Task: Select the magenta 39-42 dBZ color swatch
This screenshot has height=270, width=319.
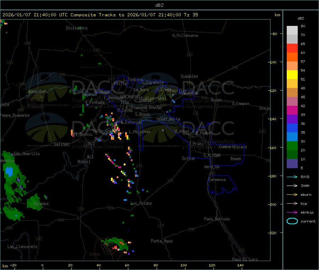Action: click(x=292, y=110)
